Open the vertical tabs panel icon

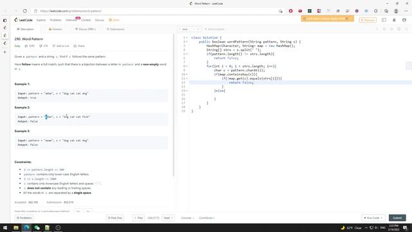point(5,20)
